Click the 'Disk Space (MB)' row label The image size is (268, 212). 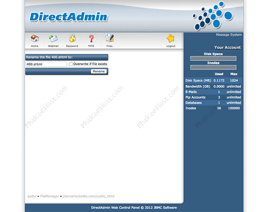[198, 81]
